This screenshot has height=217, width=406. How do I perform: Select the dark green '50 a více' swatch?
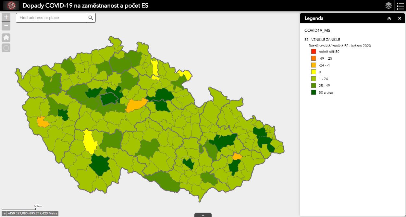[314, 92]
